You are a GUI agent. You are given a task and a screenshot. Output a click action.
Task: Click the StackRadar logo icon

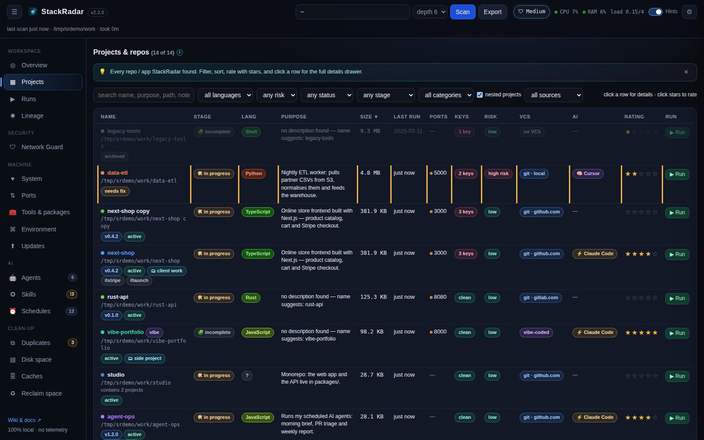(x=33, y=12)
